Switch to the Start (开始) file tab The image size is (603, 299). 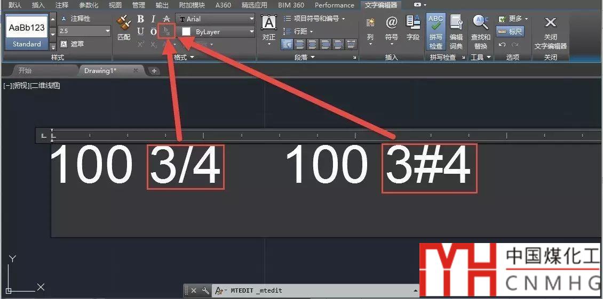click(25, 71)
